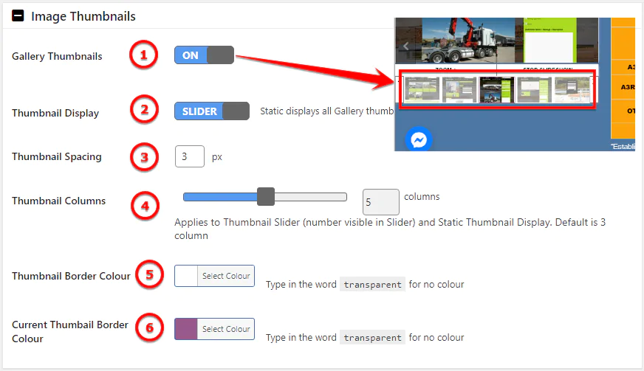Click the Messenger chat icon

(x=418, y=140)
